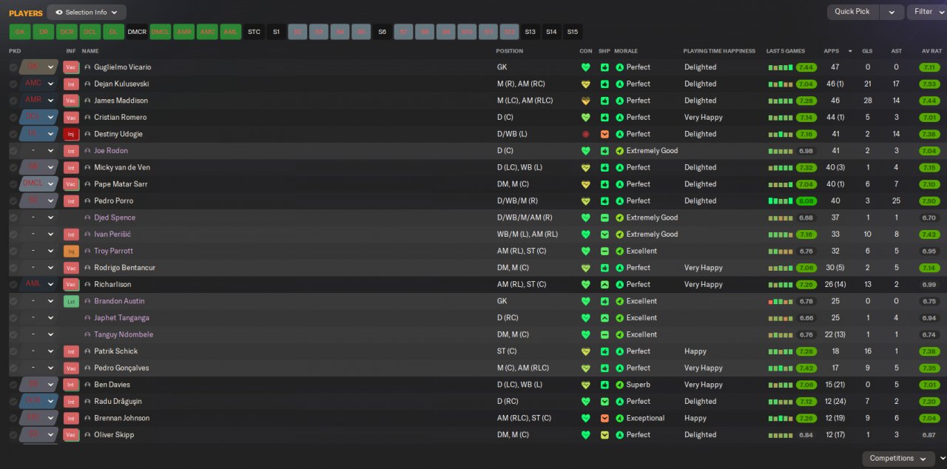This screenshot has width=947, height=469.
Task: Toggle pick checkbox for Brennan Johnson
Action: point(13,418)
